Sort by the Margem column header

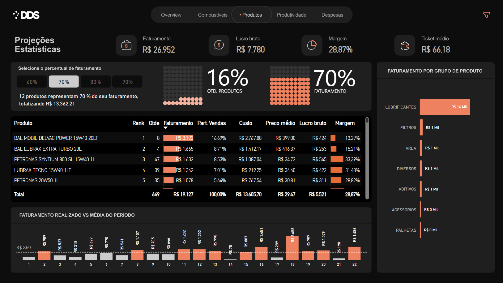(x=345, y=123)
